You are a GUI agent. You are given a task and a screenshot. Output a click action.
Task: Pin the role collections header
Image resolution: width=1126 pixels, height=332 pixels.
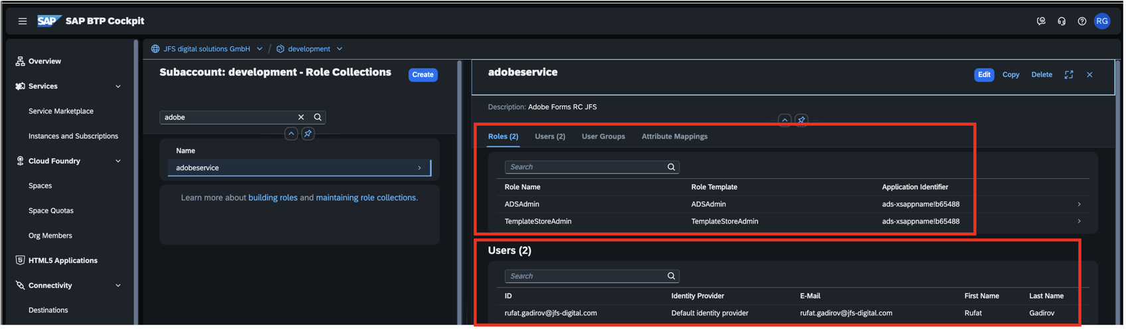point(308,134)
